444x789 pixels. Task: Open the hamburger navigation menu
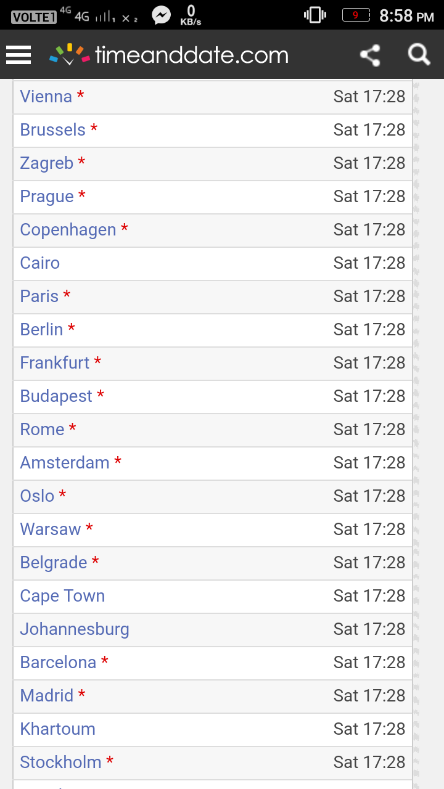pos(18,55)
